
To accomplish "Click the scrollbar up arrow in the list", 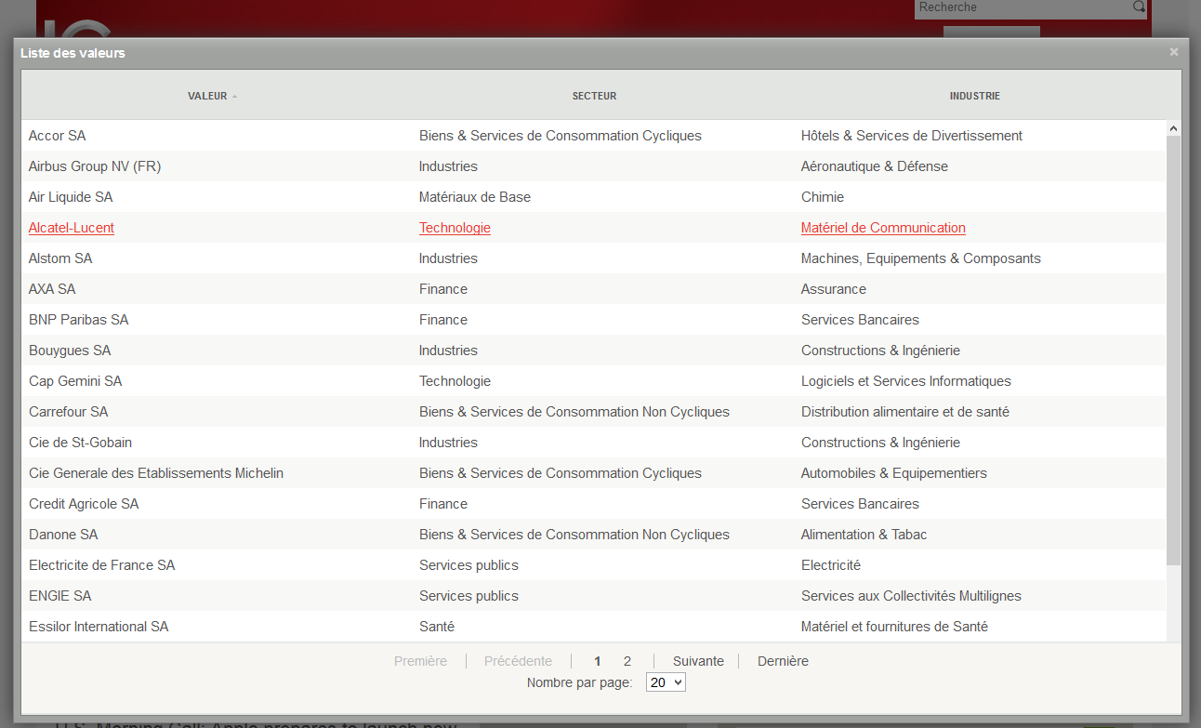I will (x=1173, y=128).
